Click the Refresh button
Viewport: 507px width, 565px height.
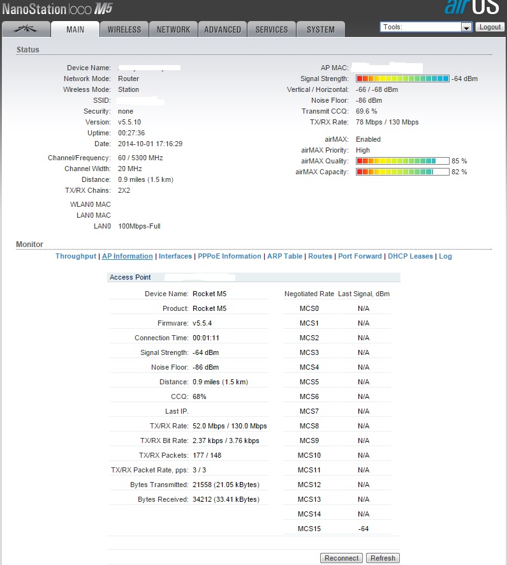tap(383, 558)
